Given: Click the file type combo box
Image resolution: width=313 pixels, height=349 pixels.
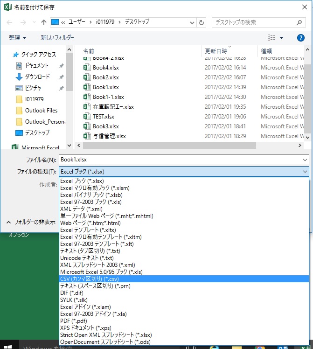Looking at the screenshot, I should [x=184, y=172].
